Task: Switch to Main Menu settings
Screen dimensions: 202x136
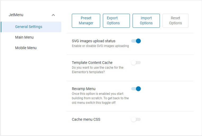Action: [x=24, y=37]
